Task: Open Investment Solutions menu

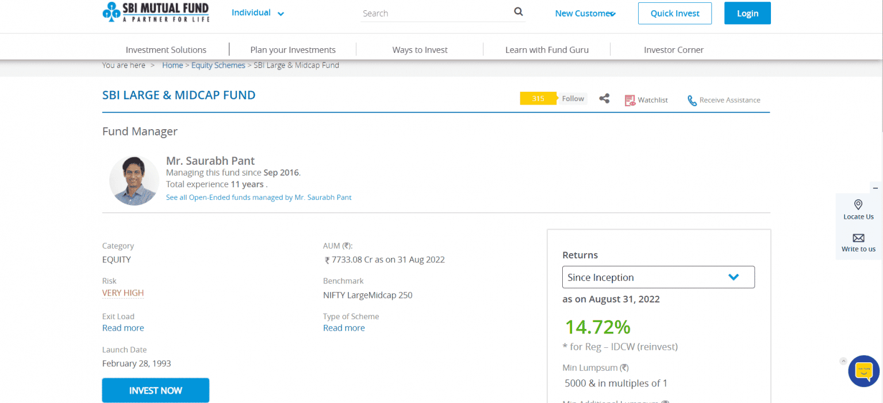Action: coord(166,50)
